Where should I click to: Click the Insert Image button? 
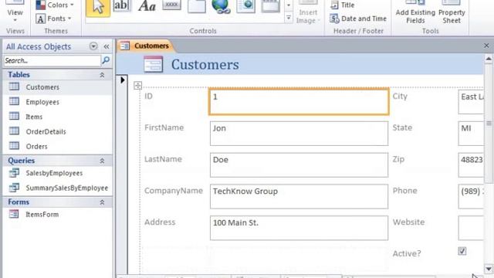(x=308, y=12)
